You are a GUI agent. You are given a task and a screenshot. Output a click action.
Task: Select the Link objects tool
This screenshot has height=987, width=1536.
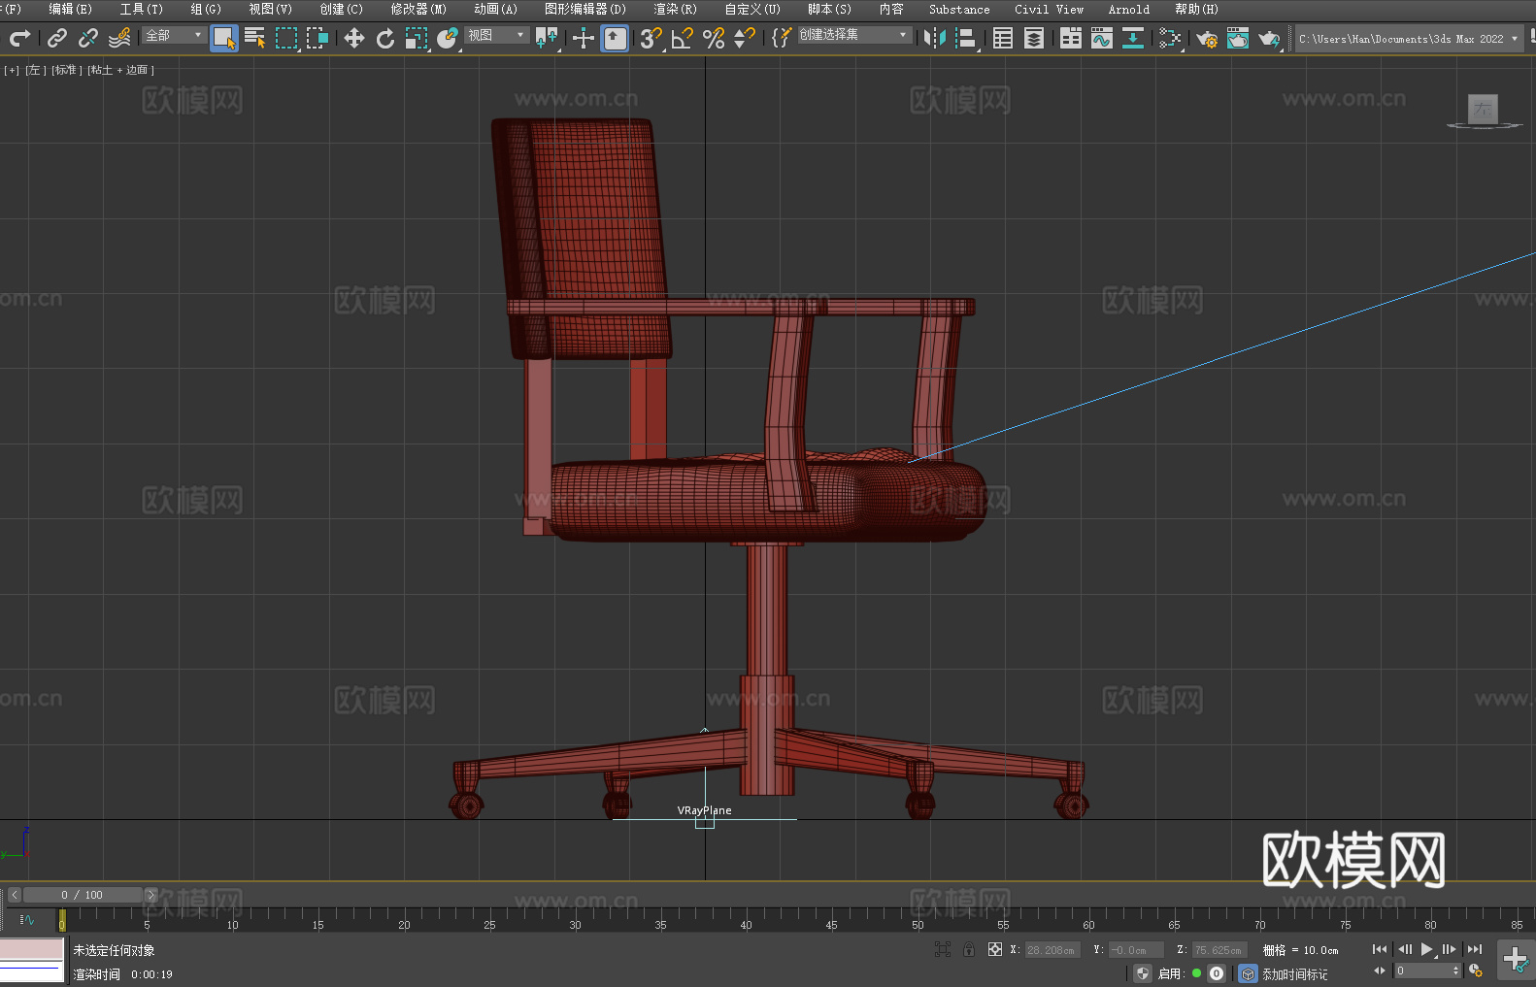tap(57, 38)
